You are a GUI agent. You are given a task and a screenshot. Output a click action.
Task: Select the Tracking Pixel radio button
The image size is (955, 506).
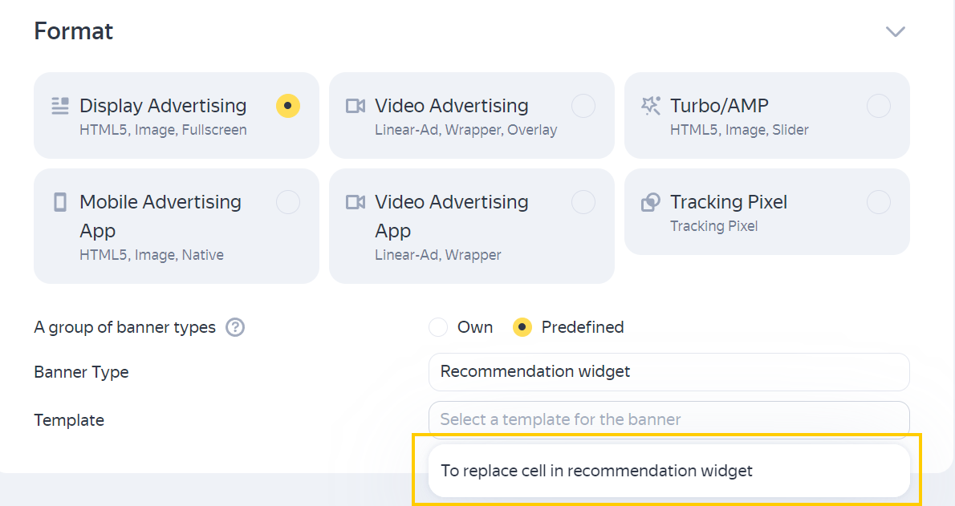point(879,202)
